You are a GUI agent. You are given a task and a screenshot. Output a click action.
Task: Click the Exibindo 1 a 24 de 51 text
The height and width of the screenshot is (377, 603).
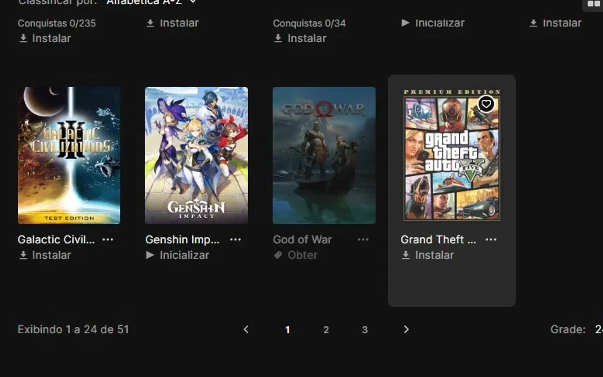[x=73, y=329]
